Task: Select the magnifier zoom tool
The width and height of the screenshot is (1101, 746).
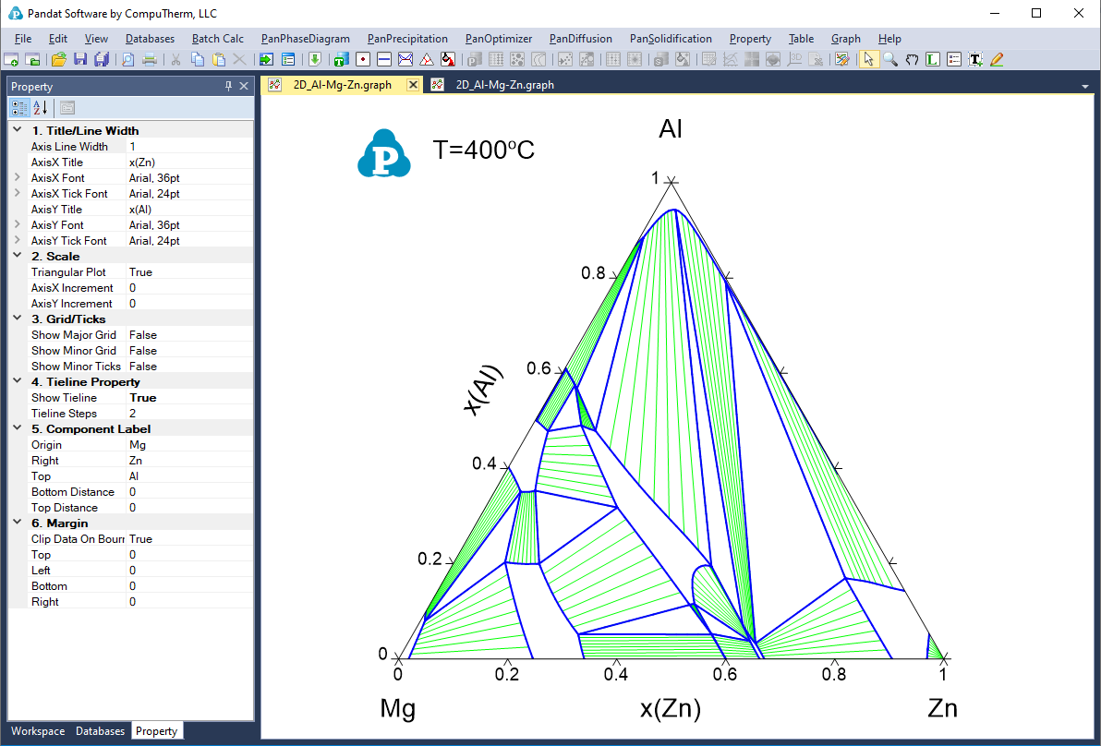Action: point(890,59)
